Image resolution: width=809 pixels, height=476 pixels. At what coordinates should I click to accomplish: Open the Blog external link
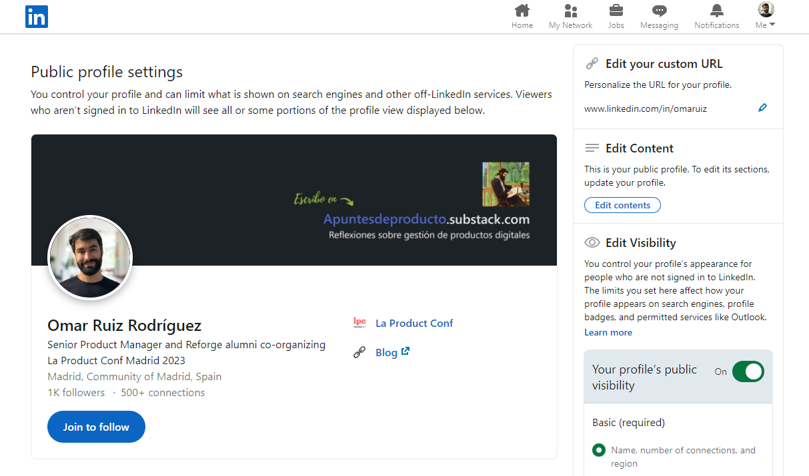tap(392, 352)
